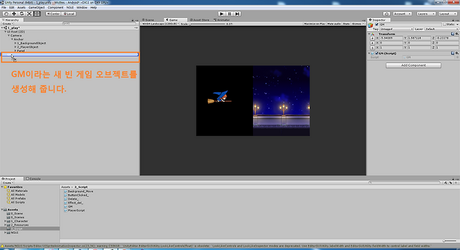Select PlayerScript script file
The height and width of the screenshot is (250, 460).
[x=75, y=210]
